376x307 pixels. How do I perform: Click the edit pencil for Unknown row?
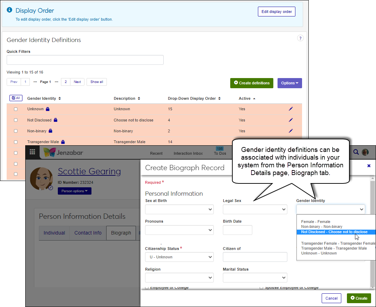pos(290,109)
